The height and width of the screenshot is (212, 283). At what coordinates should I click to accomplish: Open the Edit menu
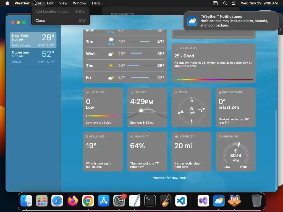pyautogui.click(x=50, y=3)
